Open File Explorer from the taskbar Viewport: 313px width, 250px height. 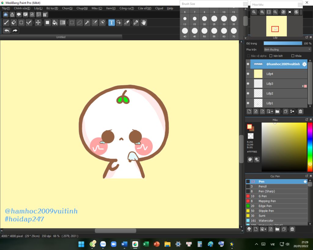[x=168, y=244]
